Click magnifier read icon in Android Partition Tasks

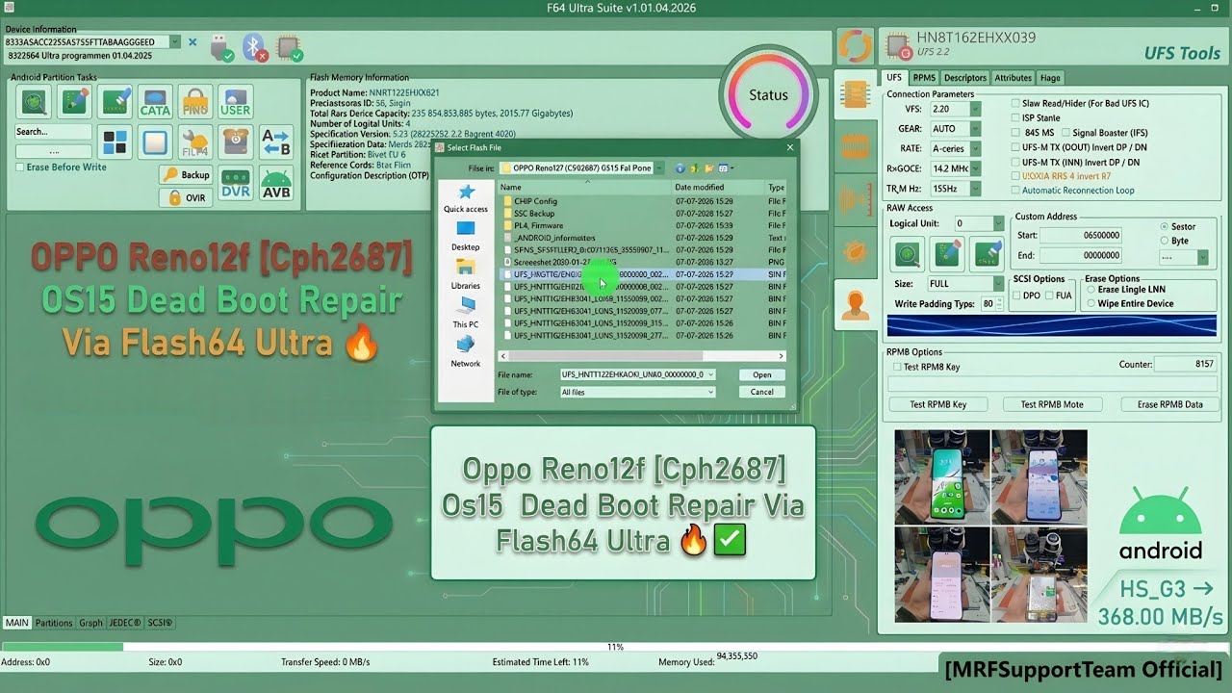coord(34,102)
